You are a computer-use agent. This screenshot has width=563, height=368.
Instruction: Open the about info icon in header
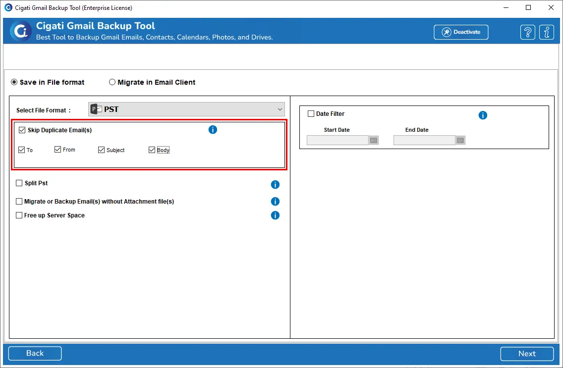click(547, 32)
